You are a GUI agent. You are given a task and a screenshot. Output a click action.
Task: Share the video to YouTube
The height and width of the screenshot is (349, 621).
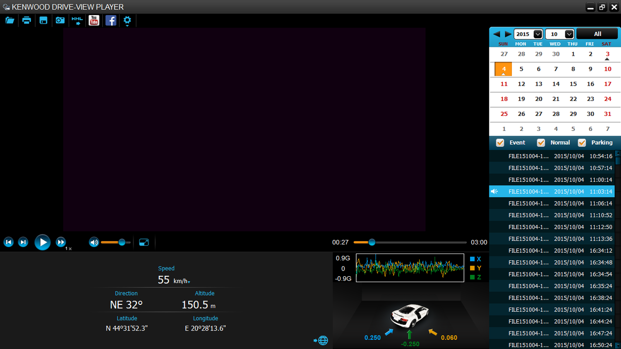click(x=94, y=20)
